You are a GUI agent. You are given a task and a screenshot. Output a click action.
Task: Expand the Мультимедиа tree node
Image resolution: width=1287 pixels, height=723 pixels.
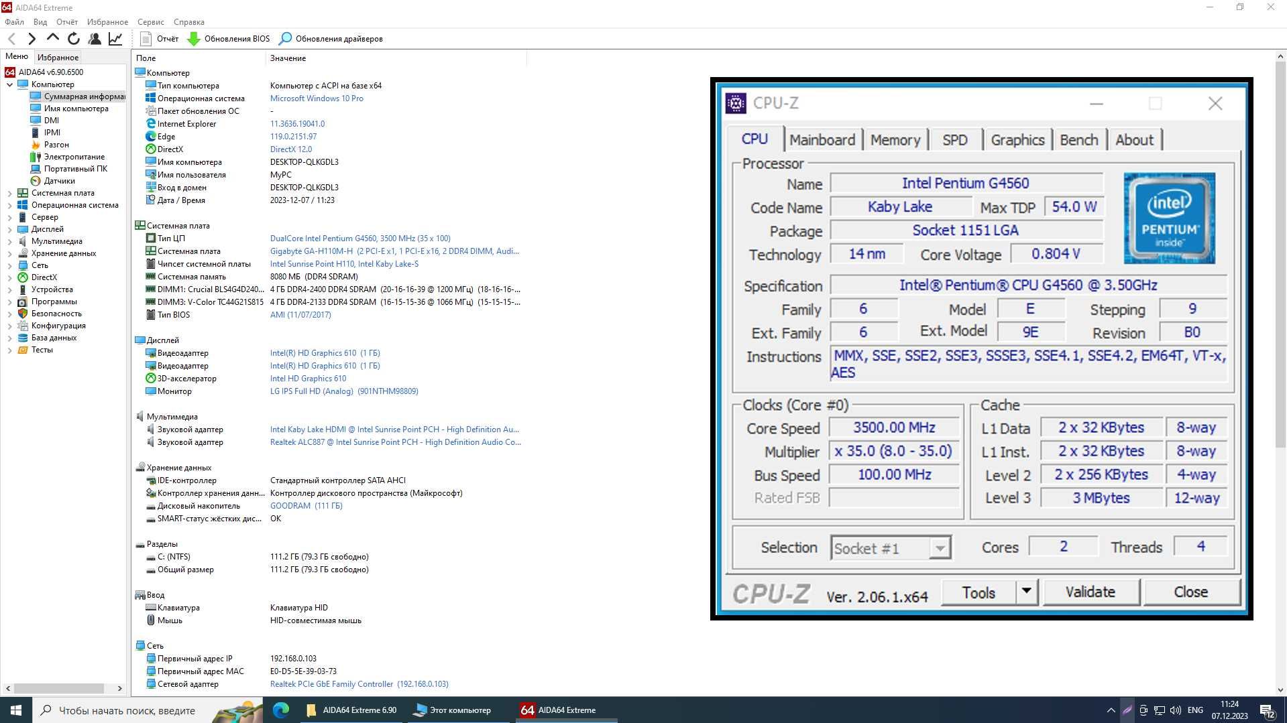pyautogui.click(x=9, y=241)
